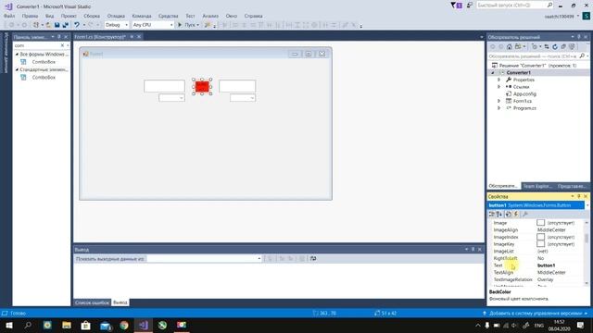
Task: Open the Показать выходные данные из dropdown
Action: click(x=204, y=259)
